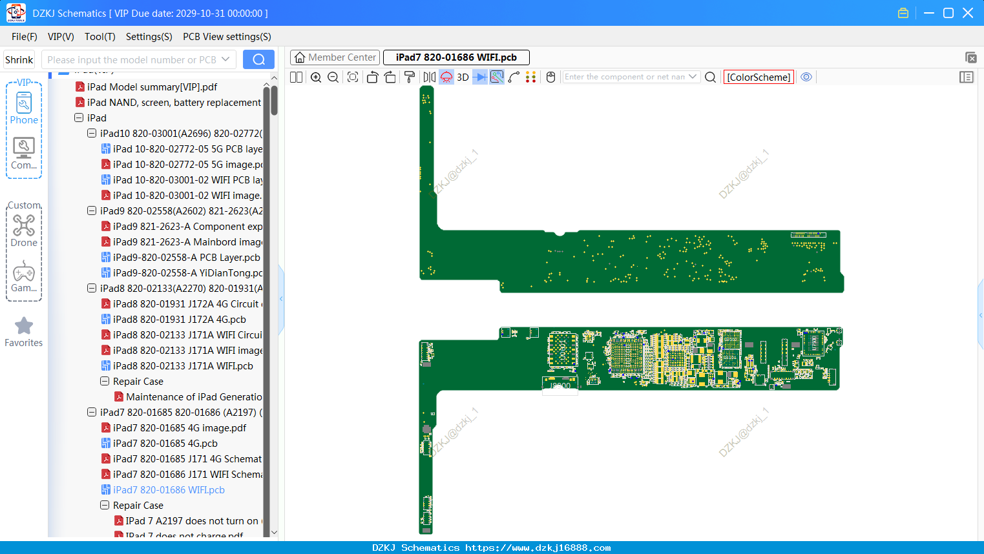
Task: Select the Game console category icon
Action: [x=24, y=276]
